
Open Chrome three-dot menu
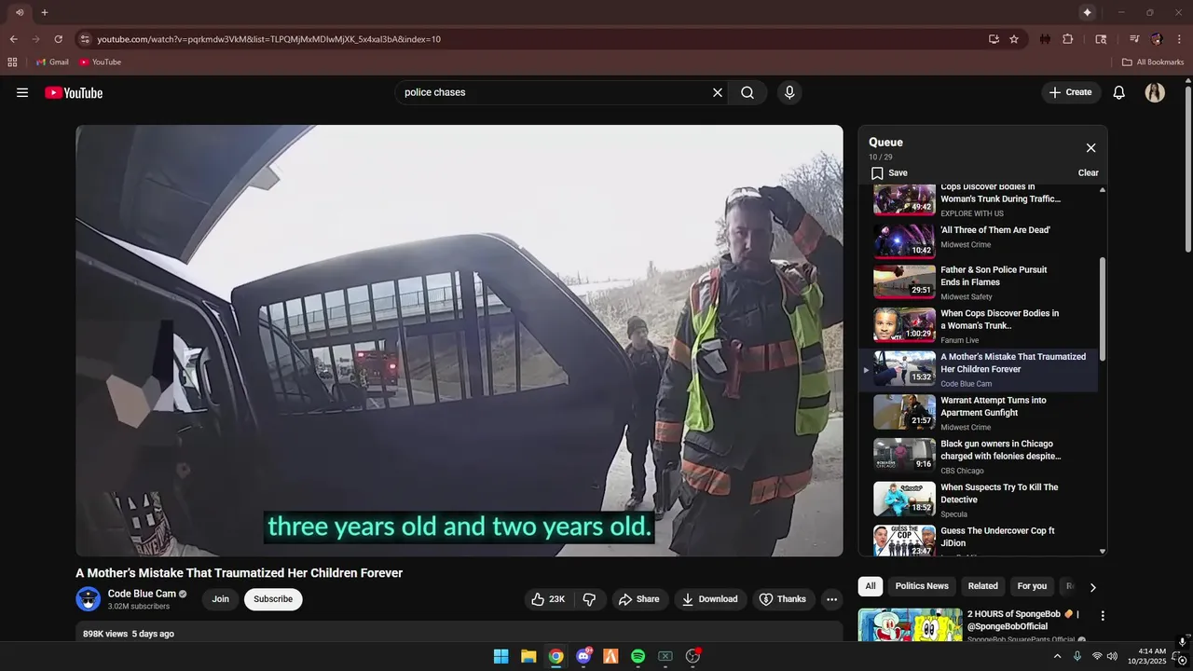click(1179, 39)
